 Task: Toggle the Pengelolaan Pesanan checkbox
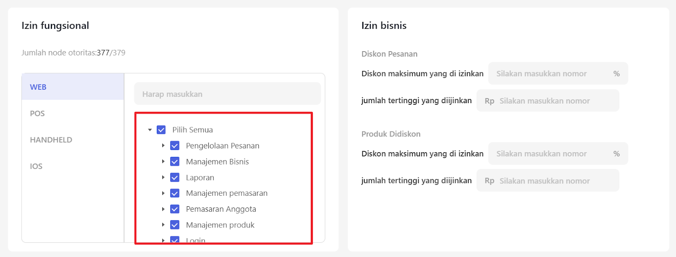click(x=174, y=146)
